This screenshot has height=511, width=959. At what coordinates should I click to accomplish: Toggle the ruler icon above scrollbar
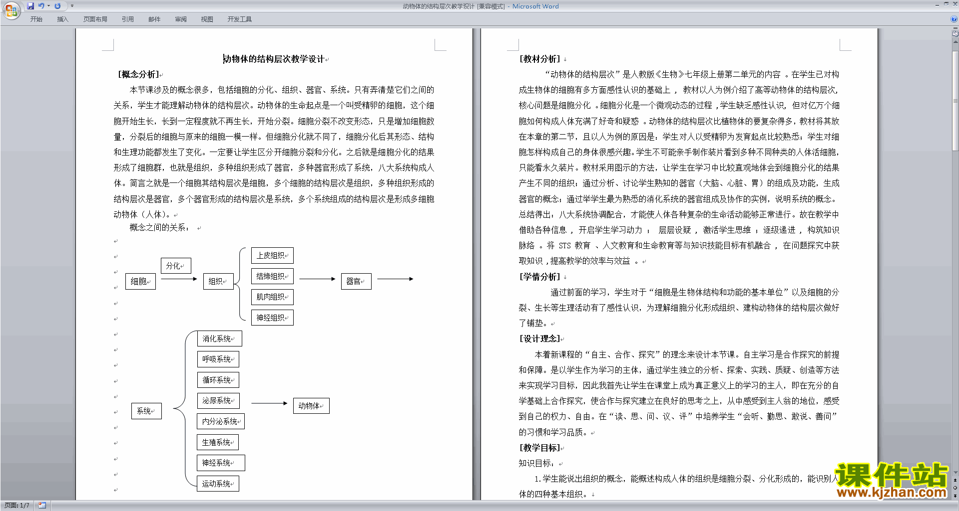956,34
